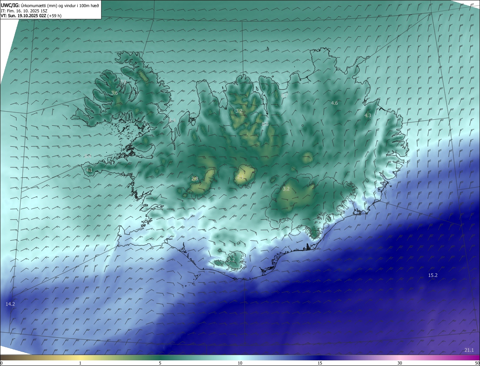The image size is (480, 366).
Task: Click the 2.8 value label
Action: [x=195, y=179]
